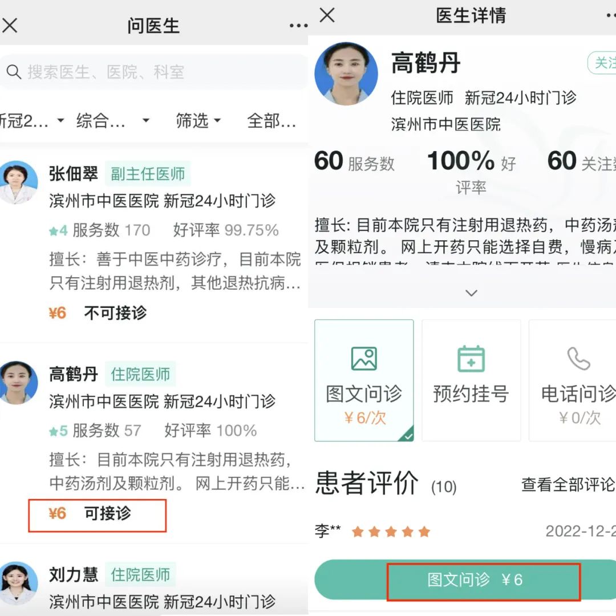Open the 全部… region filter
616x616 pixels.
coord(271,120)
